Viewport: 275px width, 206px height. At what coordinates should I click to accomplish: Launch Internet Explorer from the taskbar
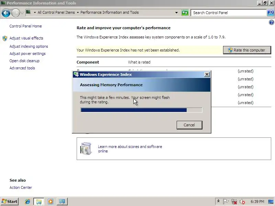[27, 202]
